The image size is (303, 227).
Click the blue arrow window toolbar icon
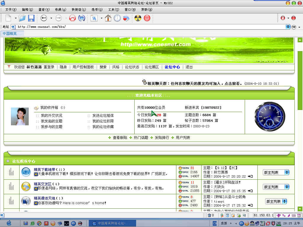tap(94, 18)
